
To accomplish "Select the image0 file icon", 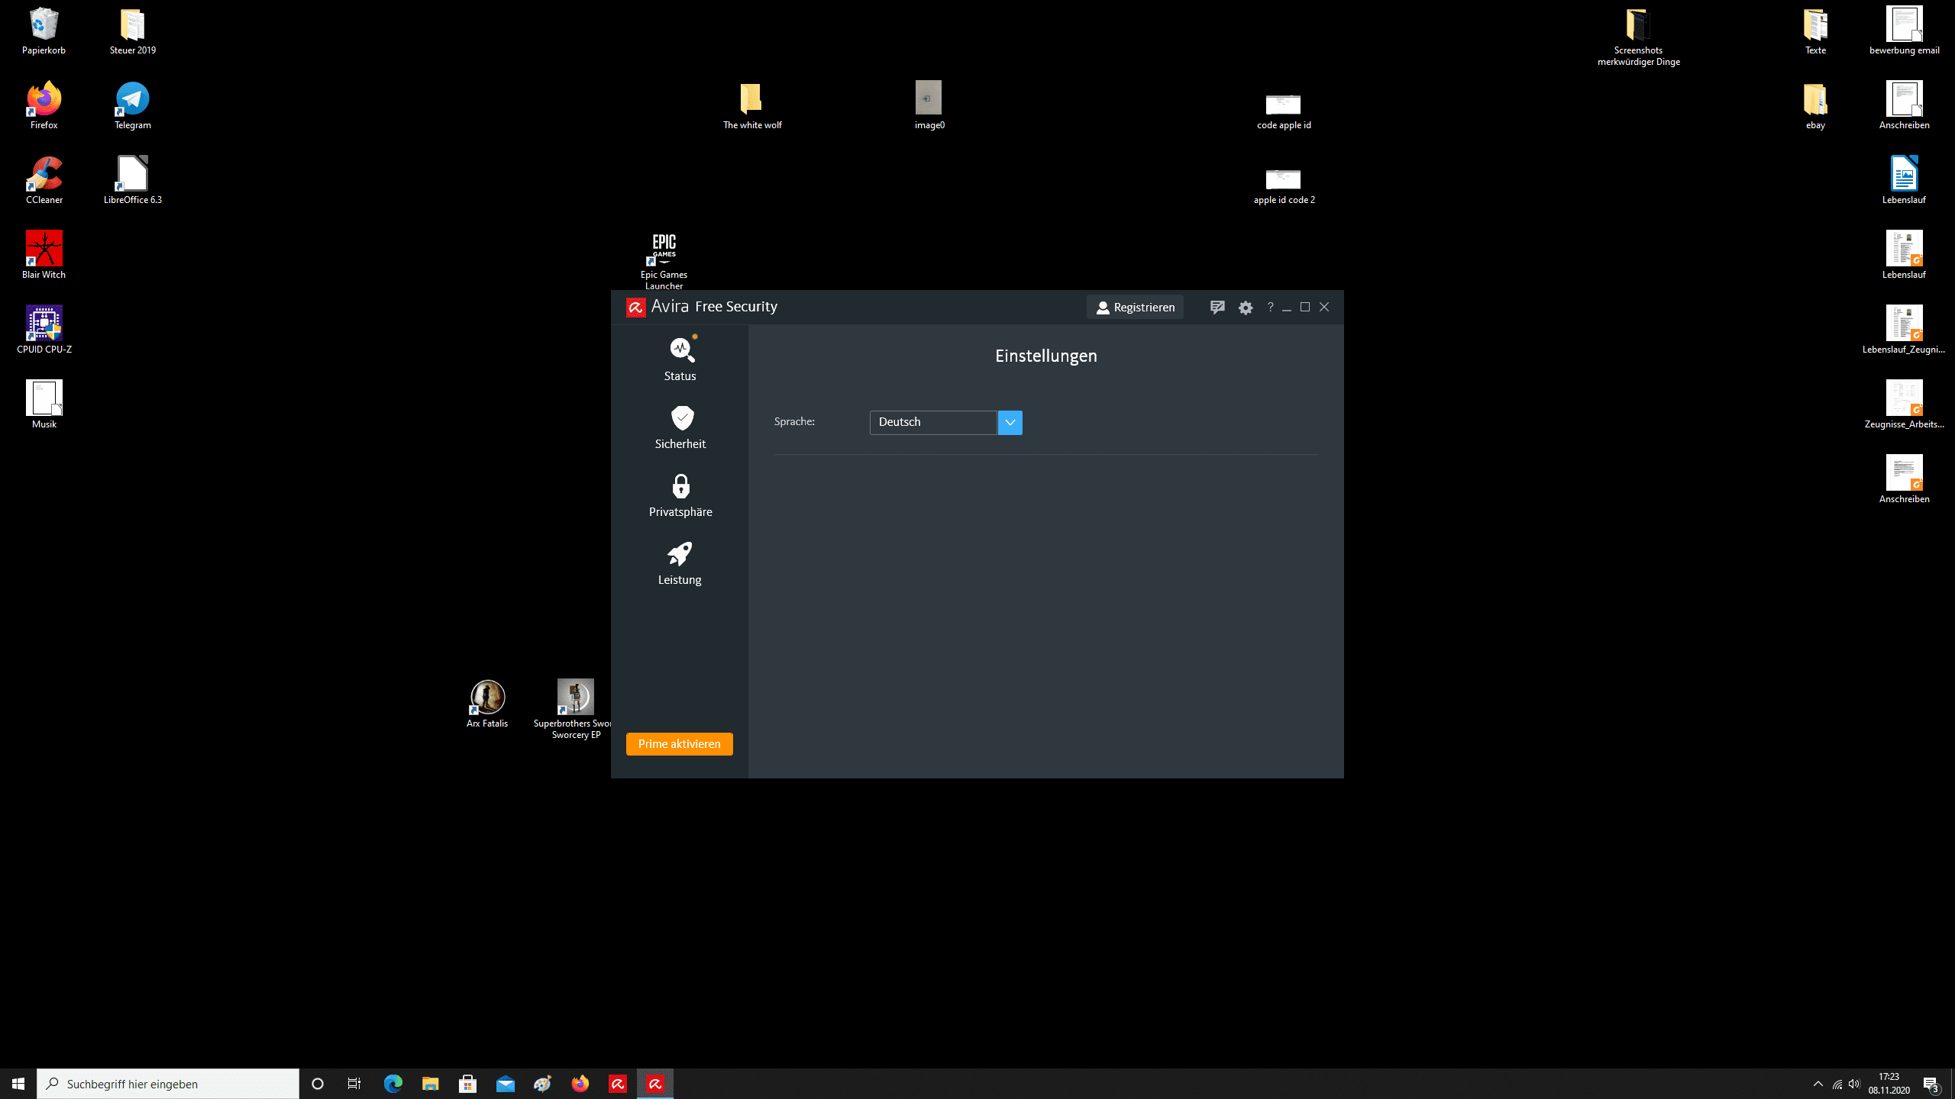I will 929,106.
